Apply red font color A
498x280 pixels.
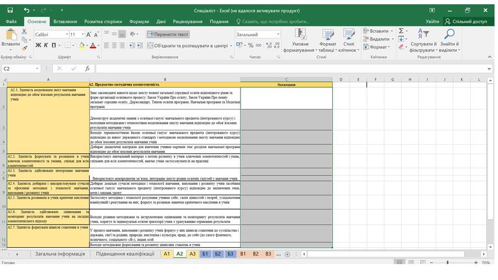[x=93, y=46]
